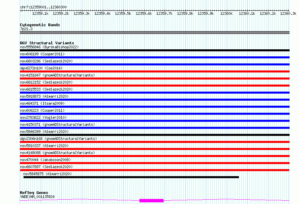Select the red bar for nsv4148088
The image size is (299, 204).
[x=155, y=156]
